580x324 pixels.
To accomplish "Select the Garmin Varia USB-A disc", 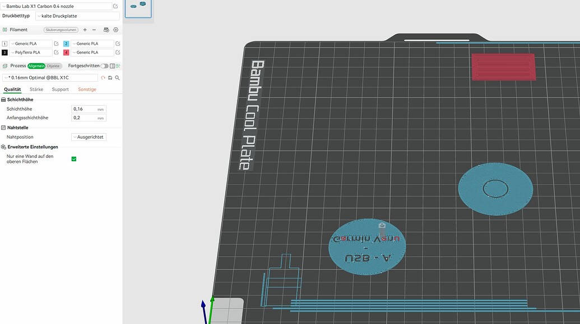I will click(367, 246).
